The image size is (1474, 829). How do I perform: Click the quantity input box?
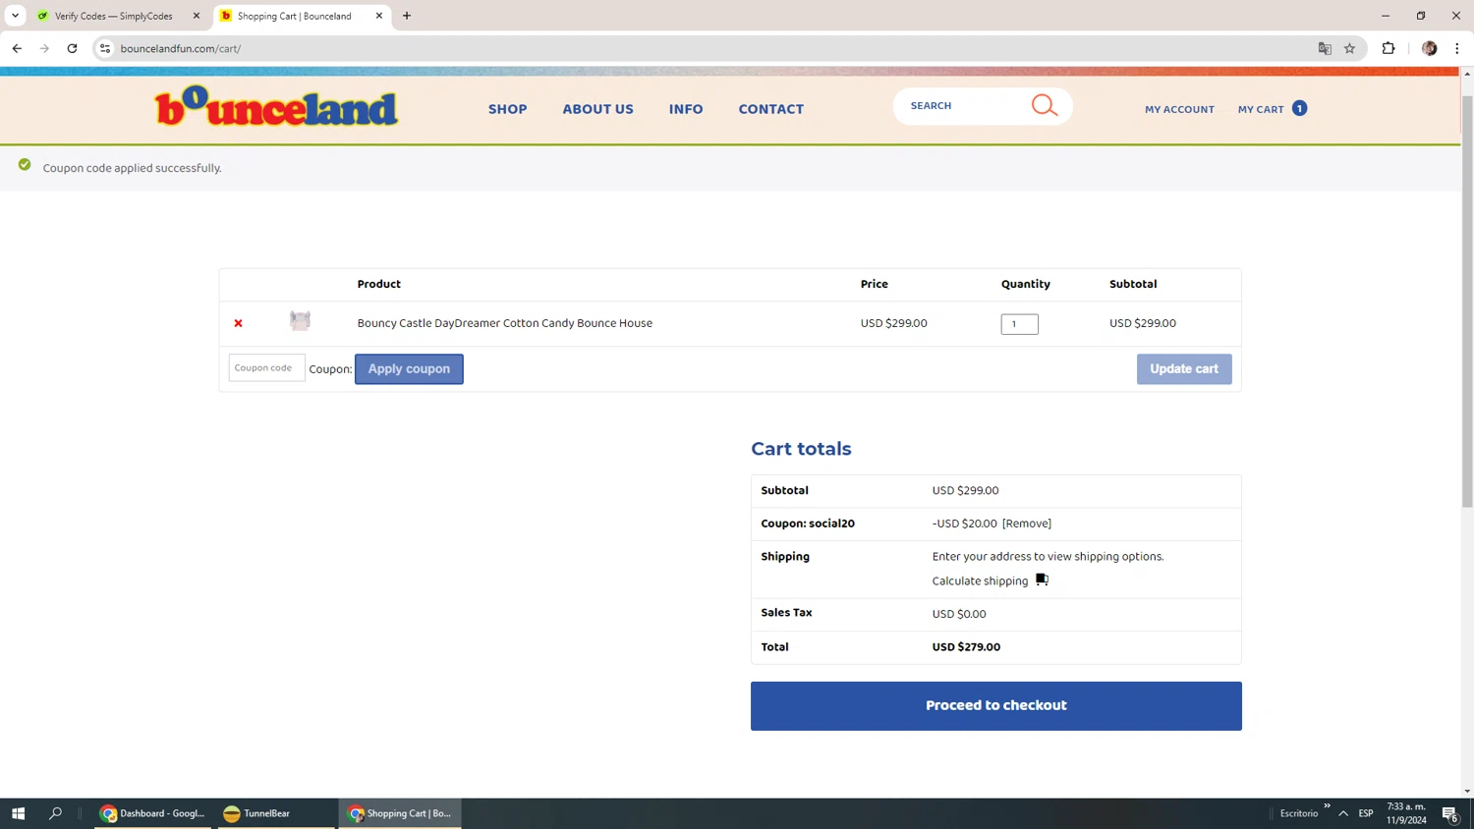pos(1020,324)
